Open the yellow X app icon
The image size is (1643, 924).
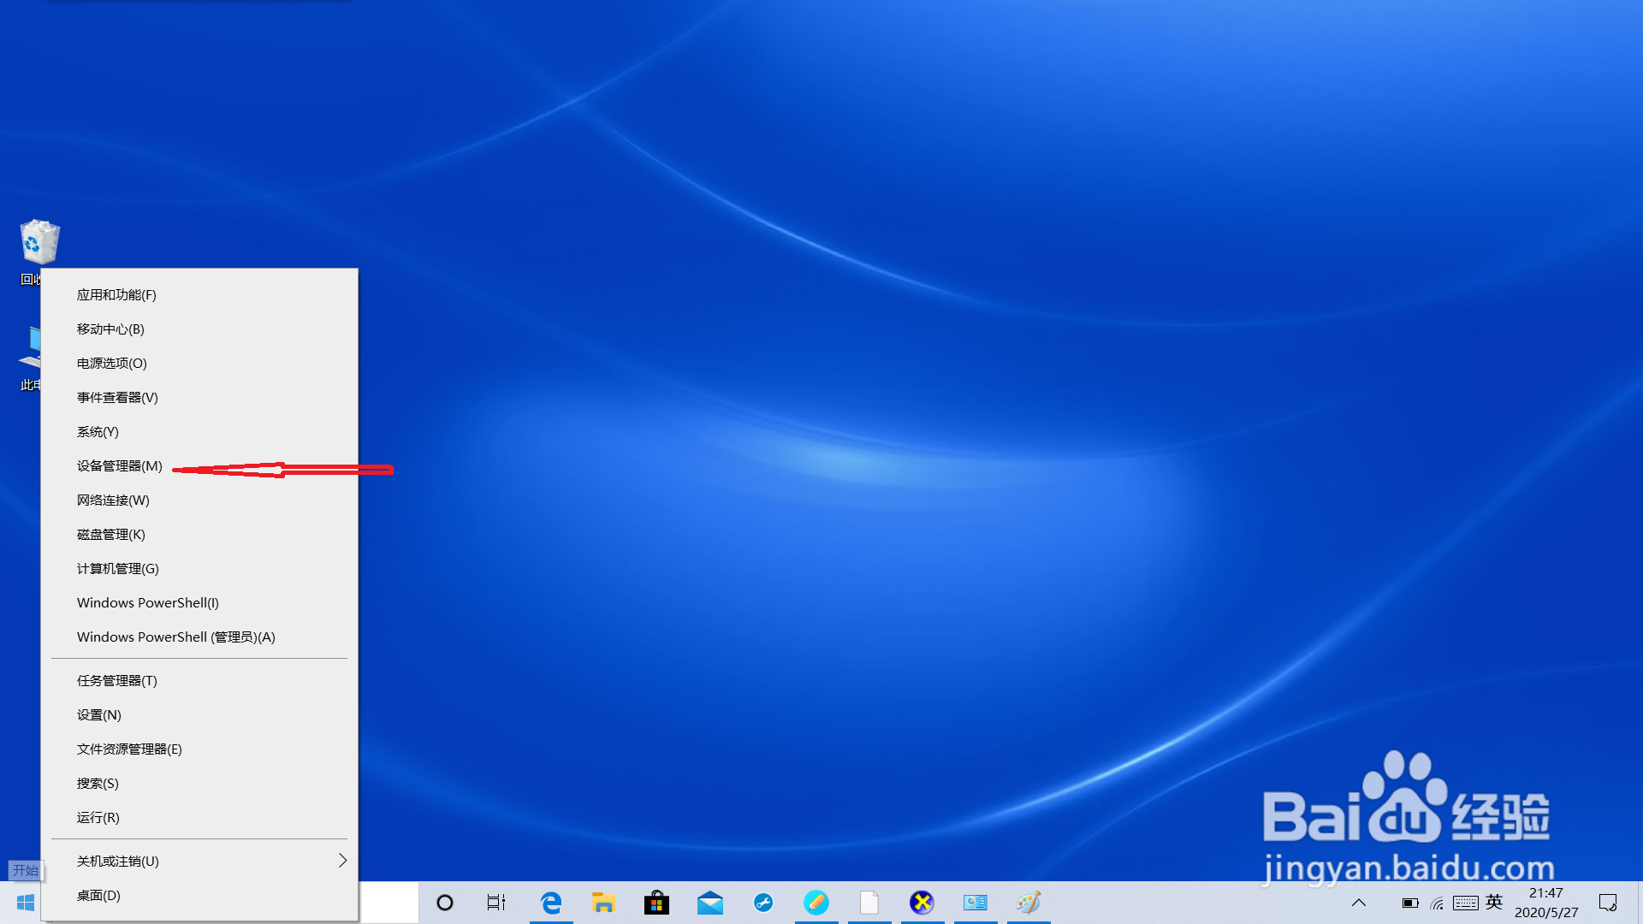coord(922,903)
